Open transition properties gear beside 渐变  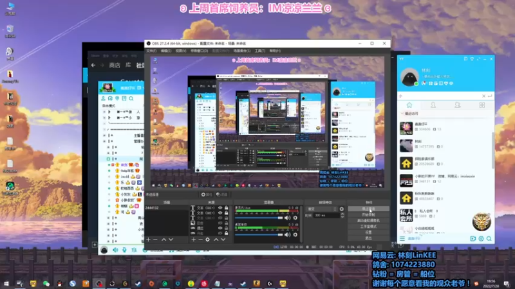pyautogui.click(x=342, y=209)
